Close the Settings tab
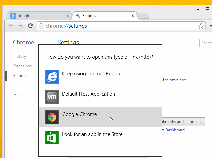Image resolution: width=212 pixels, height=158 pixels. [x=133, y=16]
